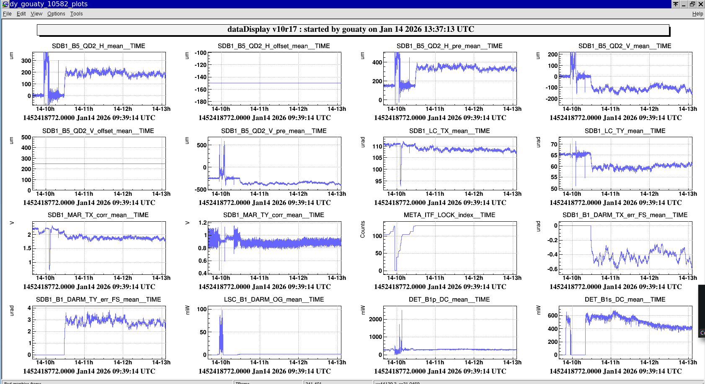
Task: Click the DET_B1s_DC_mean plot area
Action: pyautogui.click(x=625, y=332)
